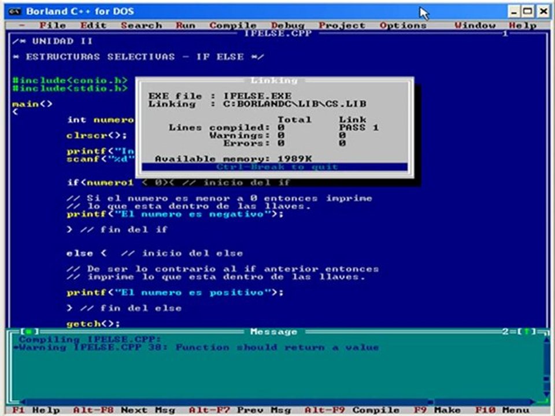
Task: Click the 'De ser lo contrario al if' comment
Action: [223, 269]
